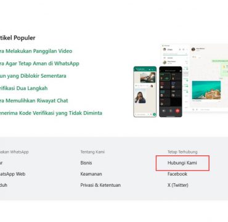This screenshot has width=228, height=222.
Task: Open Privasi & Ketentuan in the footer
Action: click(x=100, y=185)
